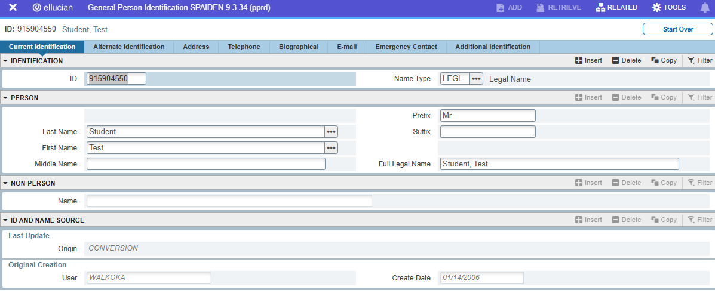Screen dimensions: 715x293
Task: Collapse the Person section
Action: pos(5,98)
